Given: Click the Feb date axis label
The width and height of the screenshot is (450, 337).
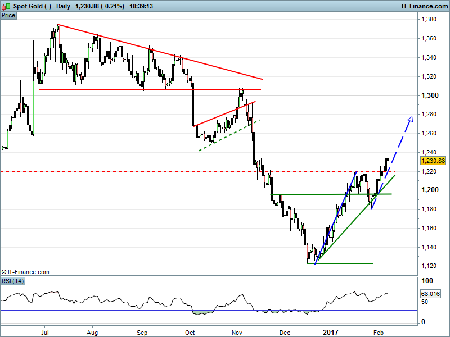Looking at the screenshot, I should click(x=379, y=333).
